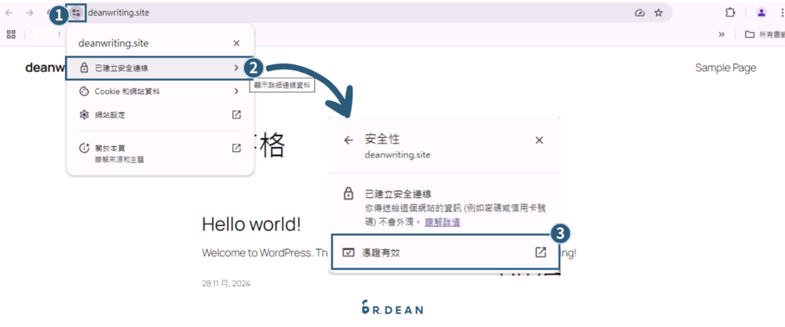Click the external link icon beside 網站設定

point(236,114)
